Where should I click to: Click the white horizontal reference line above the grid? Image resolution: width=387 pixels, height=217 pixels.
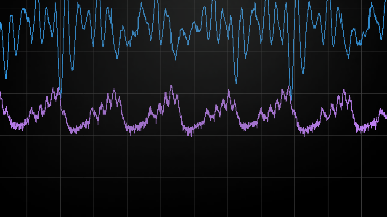[x=193, y=9]
